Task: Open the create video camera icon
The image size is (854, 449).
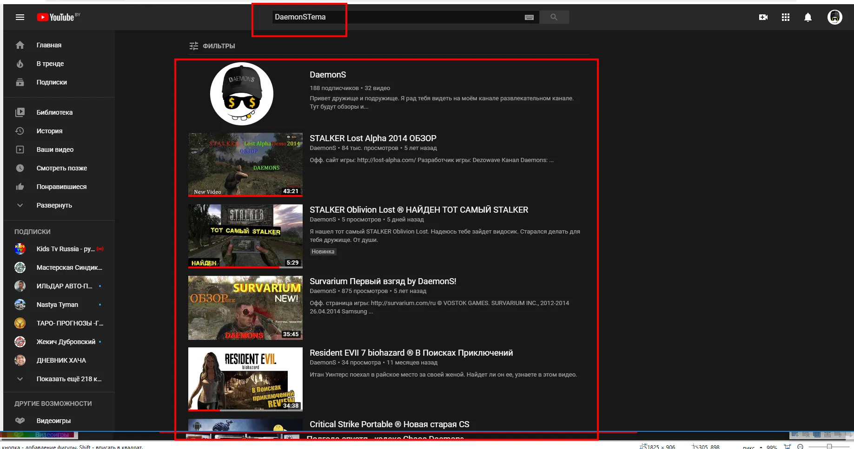Action: click(763, 17)
